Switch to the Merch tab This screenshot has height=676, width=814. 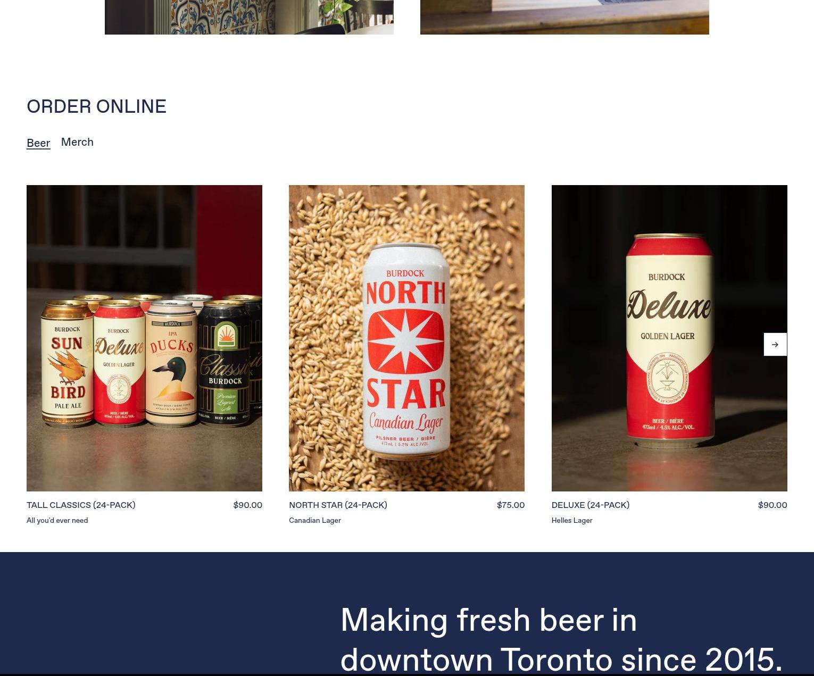pyautogui.click(x=77, y=142)
